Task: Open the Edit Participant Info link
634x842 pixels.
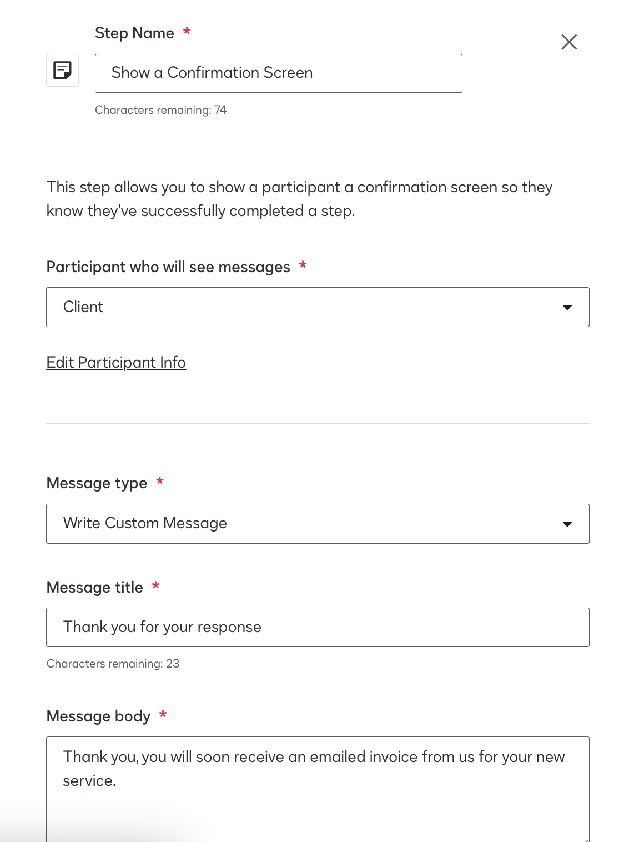Action: tap(116, 363)
